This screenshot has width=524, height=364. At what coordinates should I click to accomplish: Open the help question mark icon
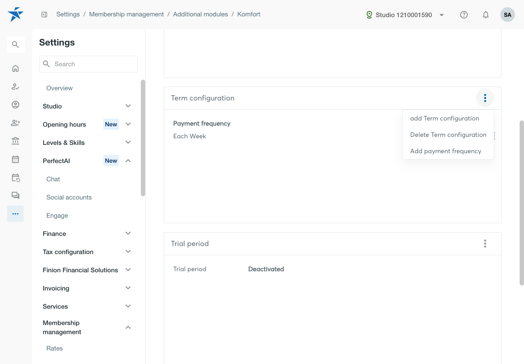point(464,15)
